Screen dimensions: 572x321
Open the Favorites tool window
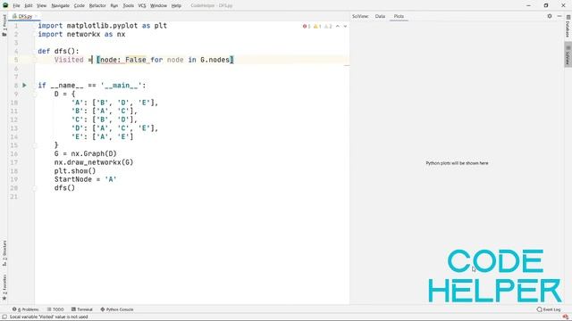tap(4, 287)
